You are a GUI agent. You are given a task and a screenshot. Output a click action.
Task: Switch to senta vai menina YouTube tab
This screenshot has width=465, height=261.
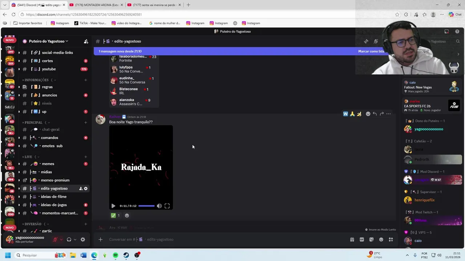(154, 5)
